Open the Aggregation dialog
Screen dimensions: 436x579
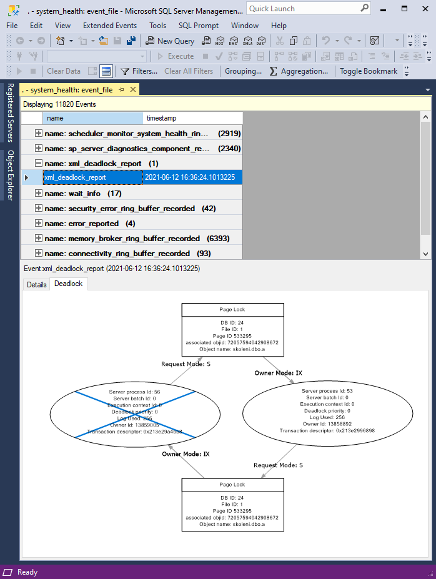coord(299,71)
